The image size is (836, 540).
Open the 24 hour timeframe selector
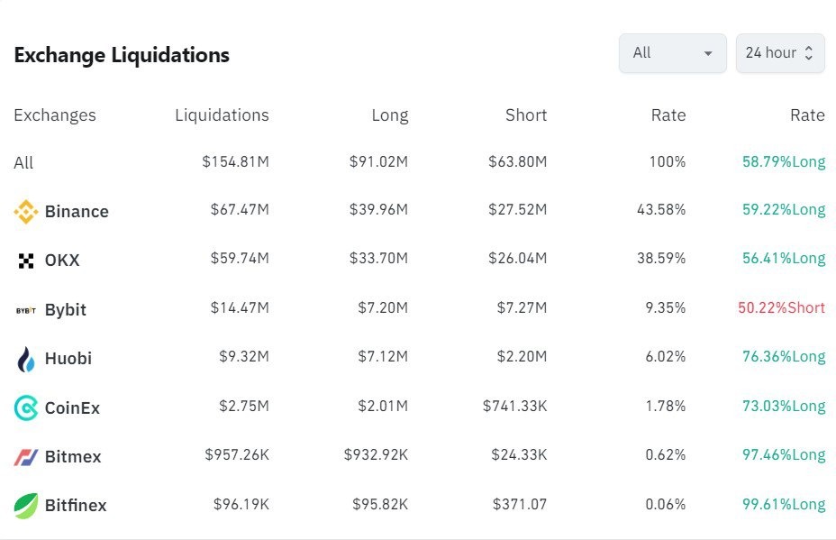coord(780,53)
